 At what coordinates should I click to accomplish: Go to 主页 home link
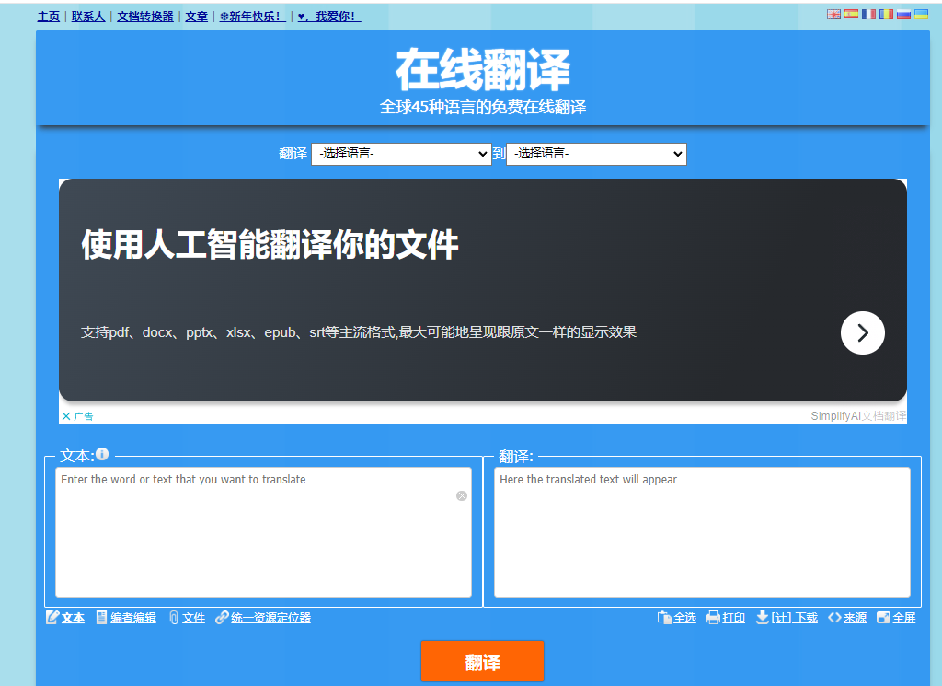click(48, 17)
